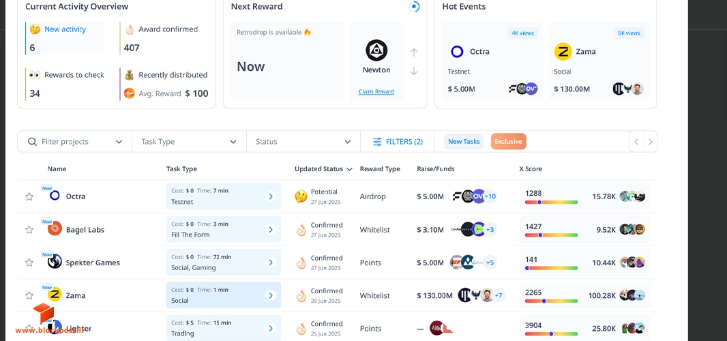Screen dimensions: 727x341
Task: Click the Octra logo in the table
Action: (55, 196)
